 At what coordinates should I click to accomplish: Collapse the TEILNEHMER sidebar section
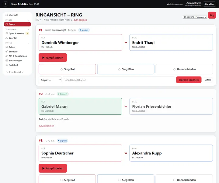click(x=28, y=29)
